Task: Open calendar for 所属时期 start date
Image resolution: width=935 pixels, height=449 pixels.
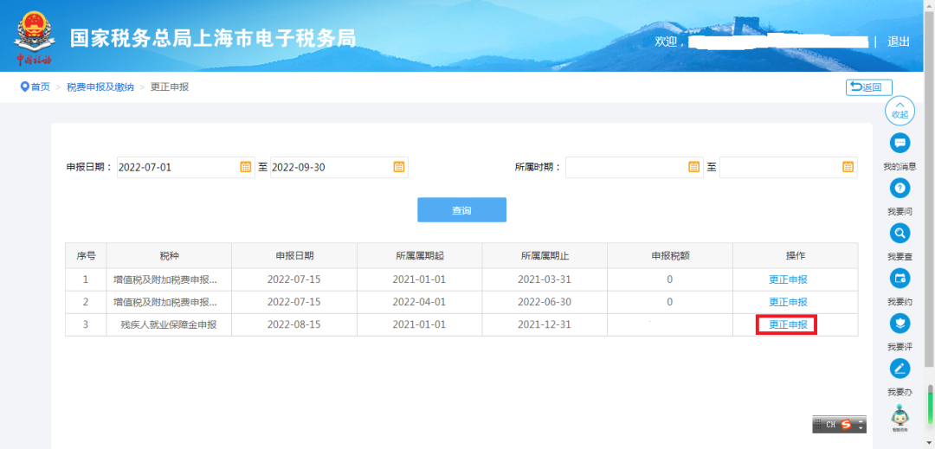Action: click(693, 167)
